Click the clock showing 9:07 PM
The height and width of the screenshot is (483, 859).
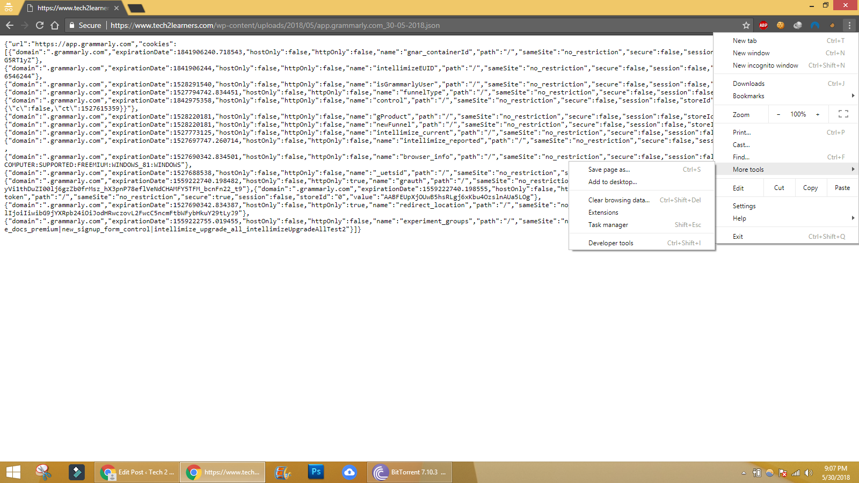[x=836, y=473]
